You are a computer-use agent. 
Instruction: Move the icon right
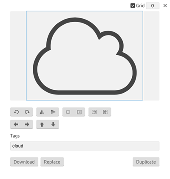27,125
